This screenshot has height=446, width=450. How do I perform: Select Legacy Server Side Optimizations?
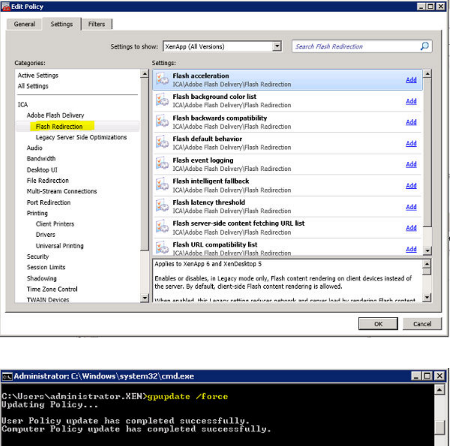81,137
